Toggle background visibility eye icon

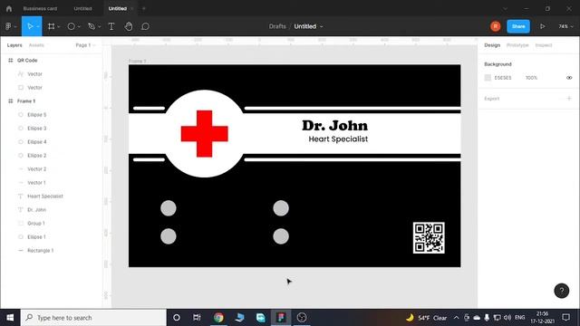pos(569,78)
